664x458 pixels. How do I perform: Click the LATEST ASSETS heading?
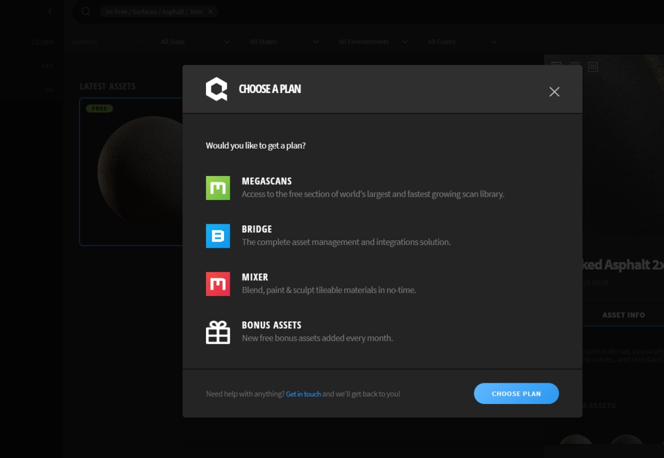pyautogui.click(x=107, y=86)
